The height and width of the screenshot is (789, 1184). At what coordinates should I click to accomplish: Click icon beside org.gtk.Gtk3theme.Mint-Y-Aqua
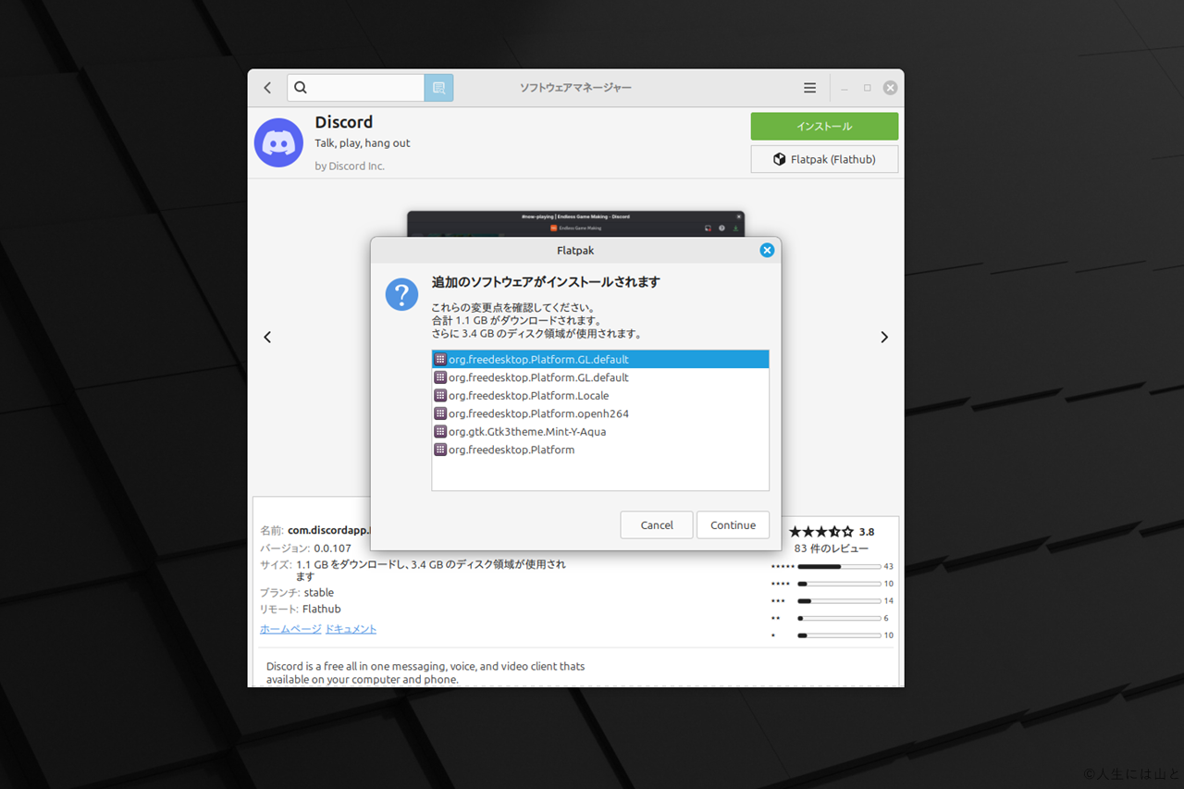[440, 431]
